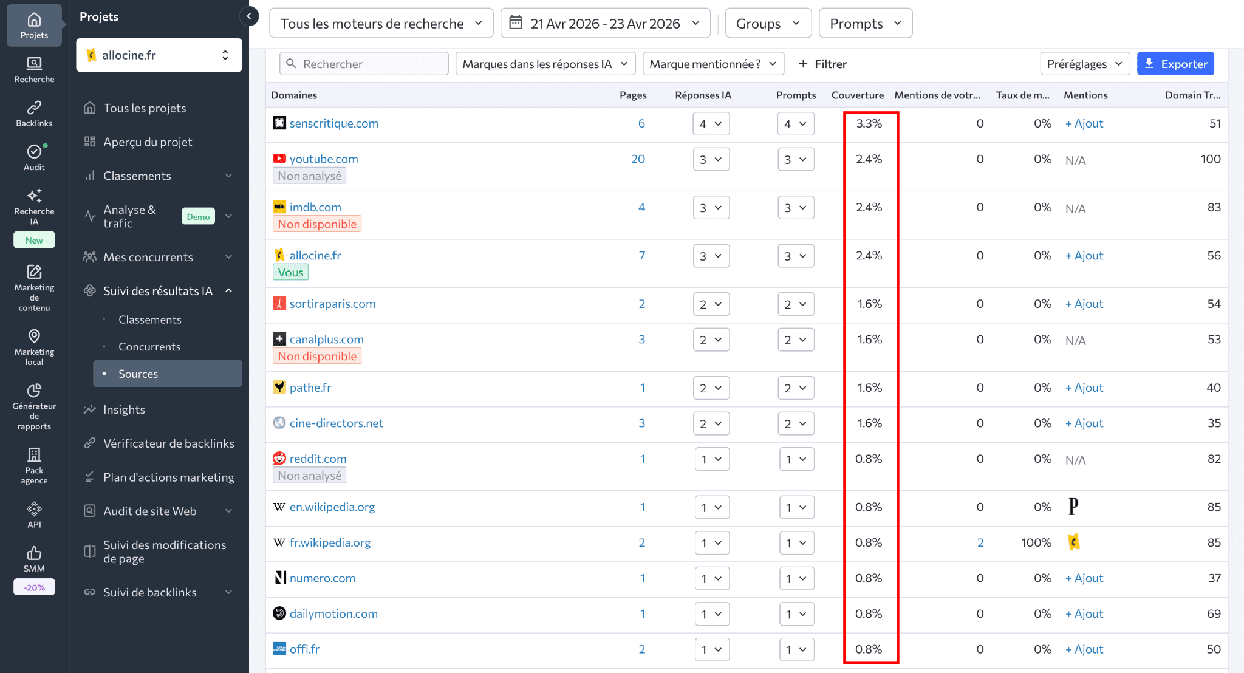The width and height of the screenshot is (1244, 673).
Task: Click + Ajout for sortiraparis.com
Action: 1084,304
